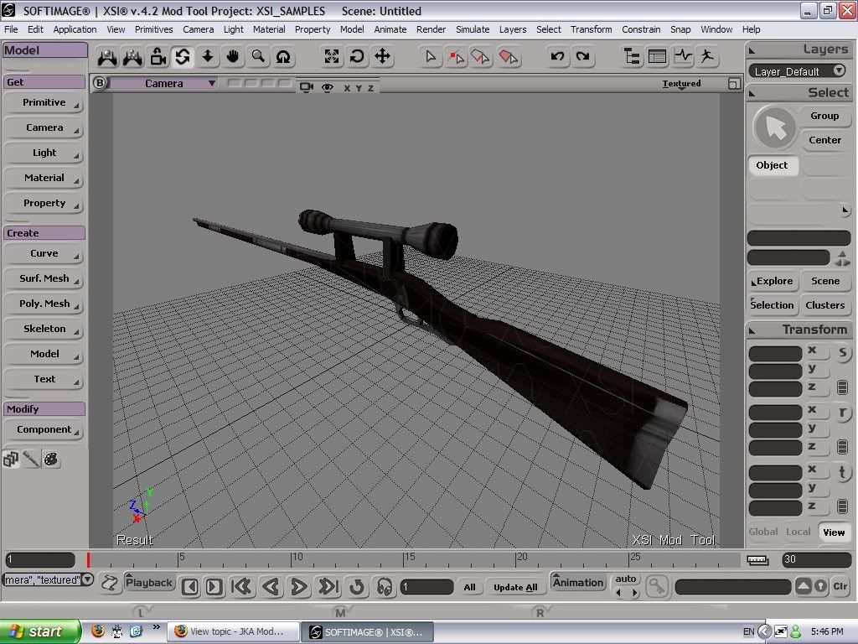Select the move cross-arrows tool
This screenshot has height=644, width=858.
pos(382,56)
